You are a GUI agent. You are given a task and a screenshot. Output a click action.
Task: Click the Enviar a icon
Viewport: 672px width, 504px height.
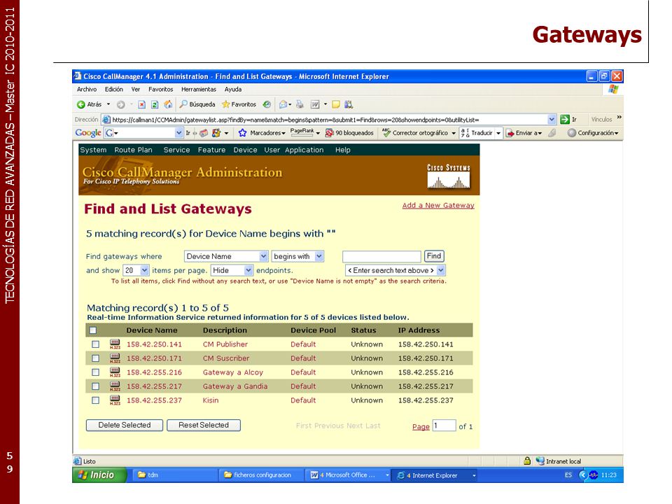[x=510, y=133]
